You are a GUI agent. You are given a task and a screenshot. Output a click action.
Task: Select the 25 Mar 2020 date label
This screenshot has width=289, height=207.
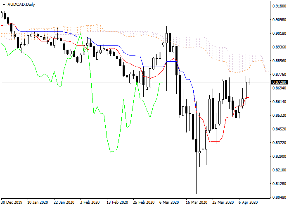(x=223, y=202)
